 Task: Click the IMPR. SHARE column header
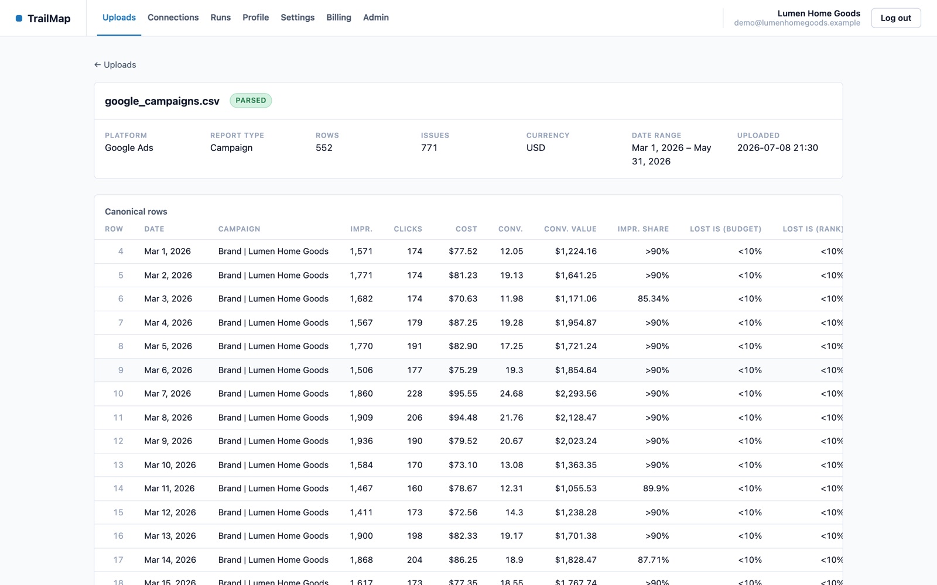(x=643, y=229)
